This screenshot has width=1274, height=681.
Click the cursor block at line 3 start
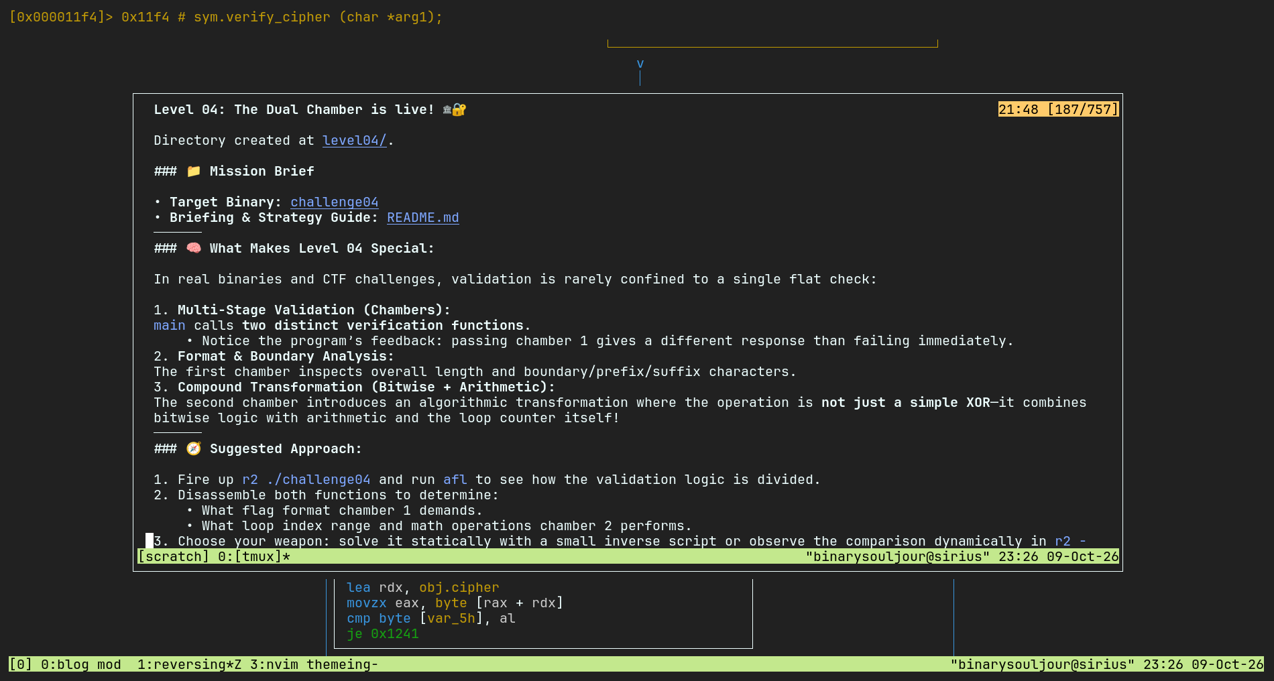[150, 541]
